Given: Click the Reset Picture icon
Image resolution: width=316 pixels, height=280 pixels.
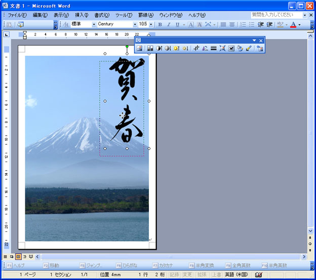Looking at the screenshot, I should coord(260,49).
